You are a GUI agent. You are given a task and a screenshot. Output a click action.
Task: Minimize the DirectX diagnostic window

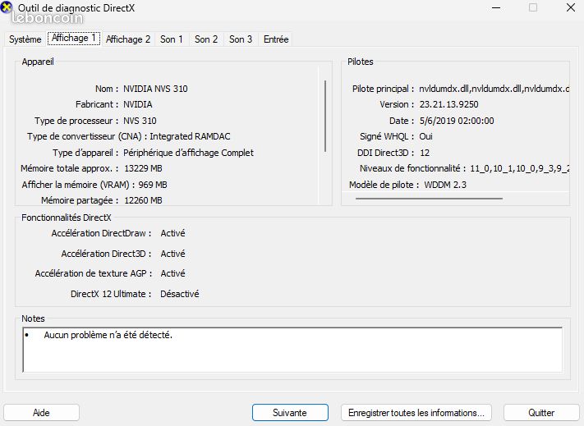coord(496,8)
